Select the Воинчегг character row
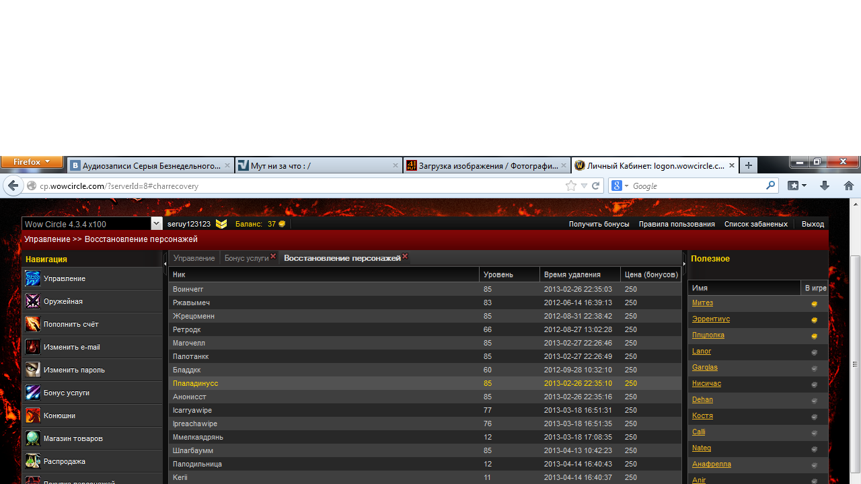 tap(424, 289)
